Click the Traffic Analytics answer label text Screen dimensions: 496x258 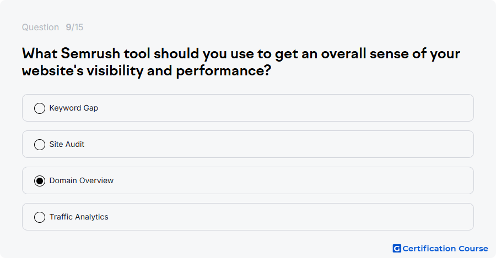79,217
